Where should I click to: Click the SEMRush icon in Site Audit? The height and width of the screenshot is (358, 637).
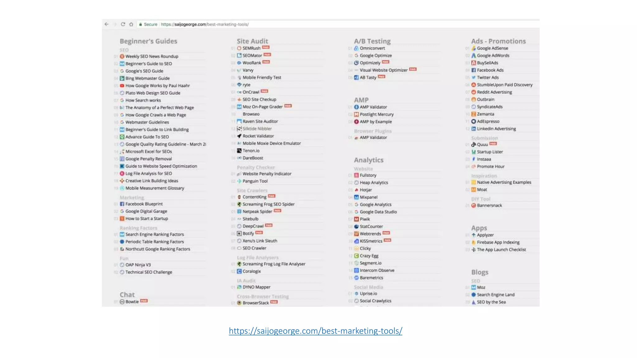[239, 48]
